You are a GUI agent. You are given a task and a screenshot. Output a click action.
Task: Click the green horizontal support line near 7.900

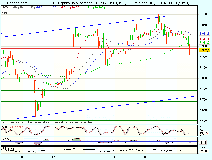coord(98,58)
